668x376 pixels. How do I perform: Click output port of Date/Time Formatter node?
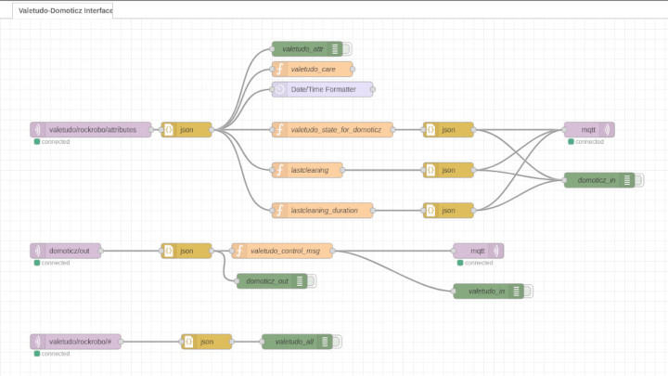373,89
